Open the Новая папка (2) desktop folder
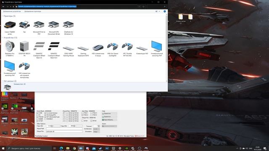The height and width of the screenshot is (151, 269). [181, 18]
